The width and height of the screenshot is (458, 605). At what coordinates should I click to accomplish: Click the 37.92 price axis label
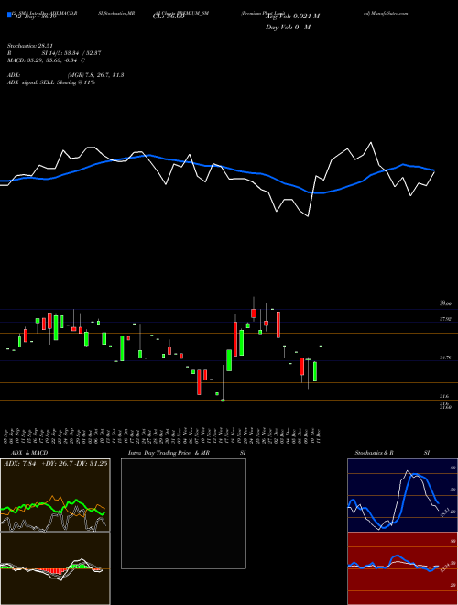445,319
